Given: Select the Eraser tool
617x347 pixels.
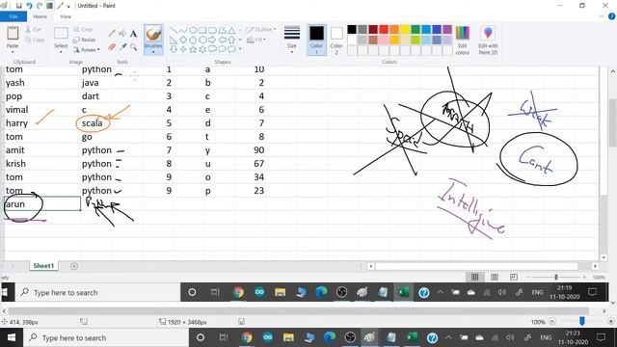Looking at the screenshot, I should (112, 47).
